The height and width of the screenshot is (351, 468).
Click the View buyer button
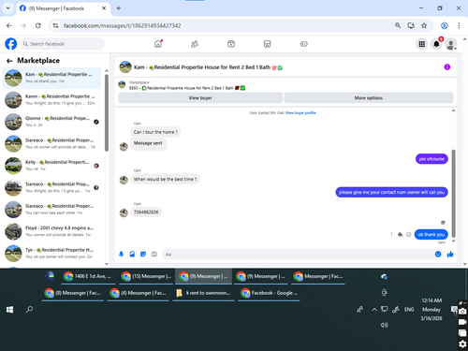(200, 98)
